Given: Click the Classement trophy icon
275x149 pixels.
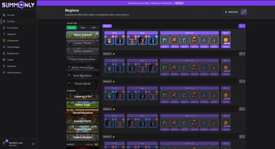Looking at the screenshot, I should [4, 40].
